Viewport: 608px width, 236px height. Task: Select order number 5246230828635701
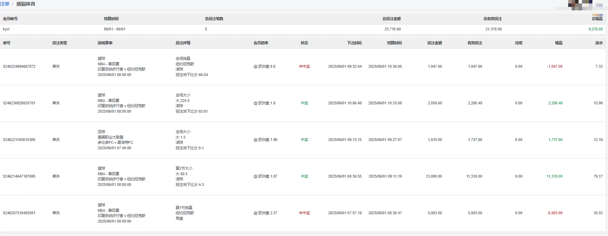click(19, 103)
